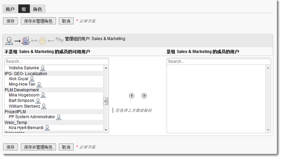Focus the available users Search field
This screenshot has height=159, width=282.
pos(57,61)
